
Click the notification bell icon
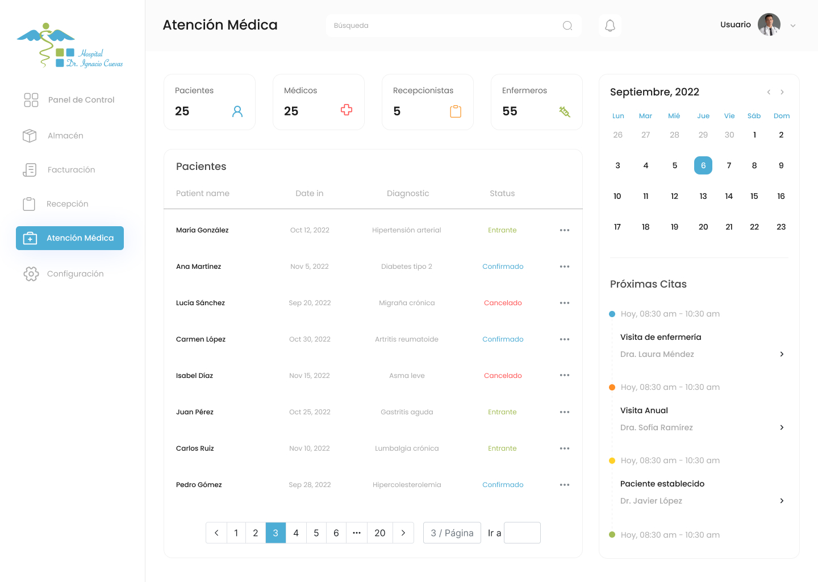[x=610, y=26]
